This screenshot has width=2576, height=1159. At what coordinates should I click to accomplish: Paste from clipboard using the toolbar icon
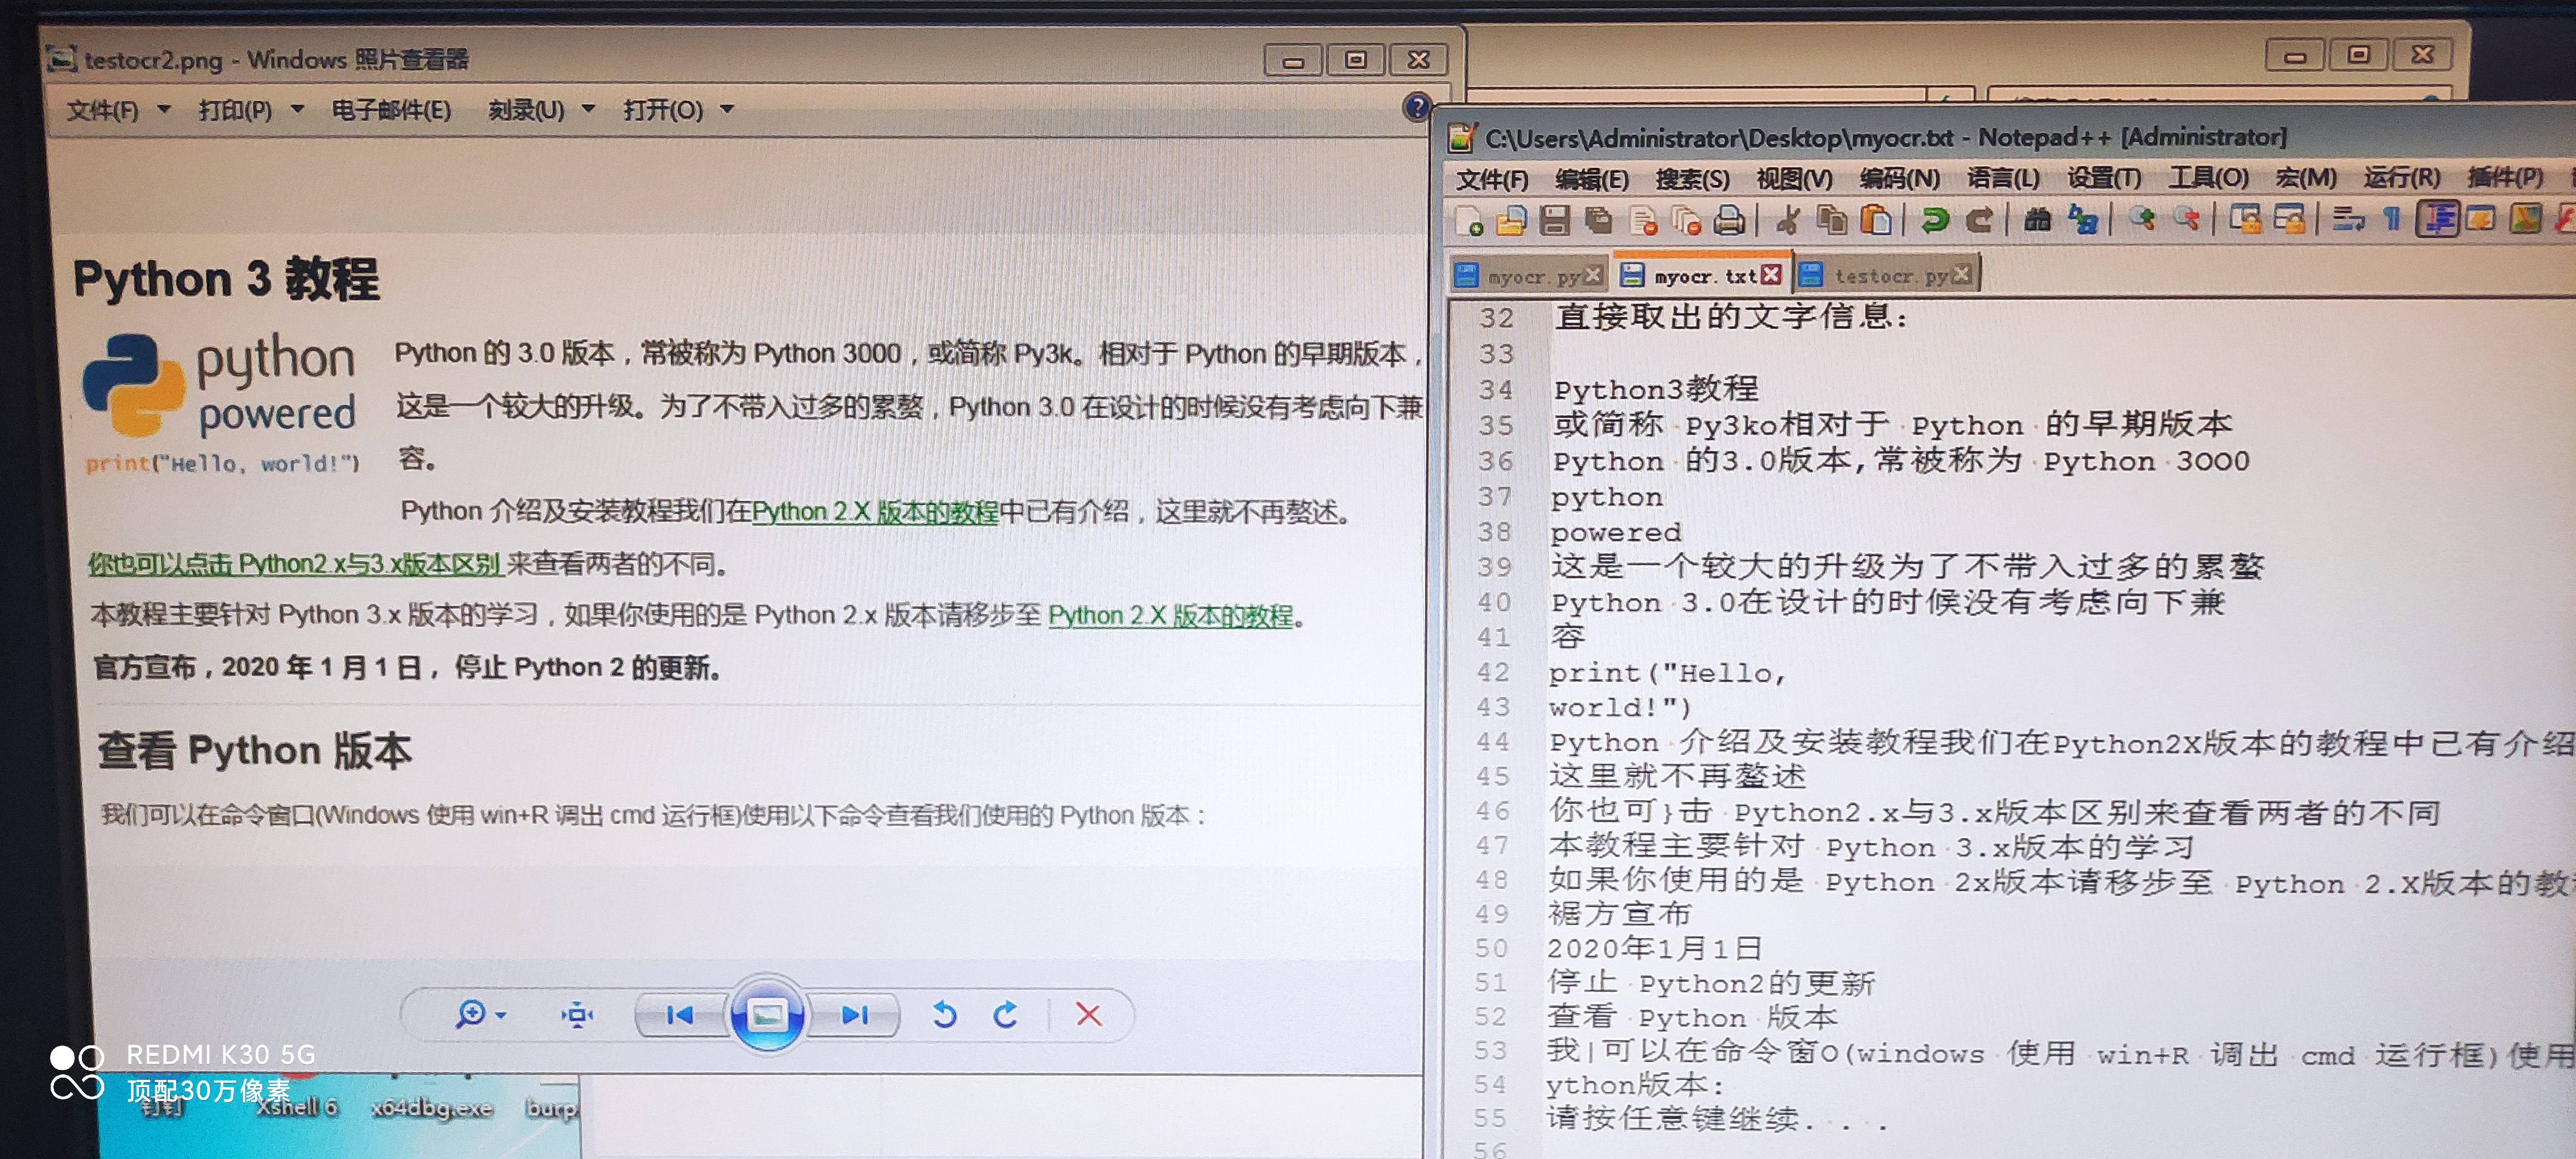[1875, 220]
